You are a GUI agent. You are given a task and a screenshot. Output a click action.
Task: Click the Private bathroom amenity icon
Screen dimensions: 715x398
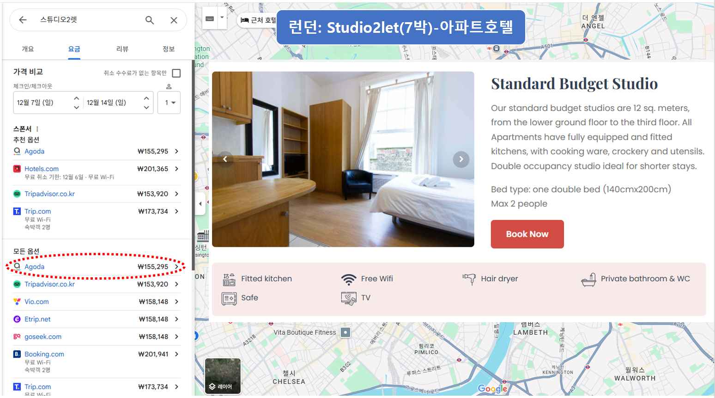point(588,279)
